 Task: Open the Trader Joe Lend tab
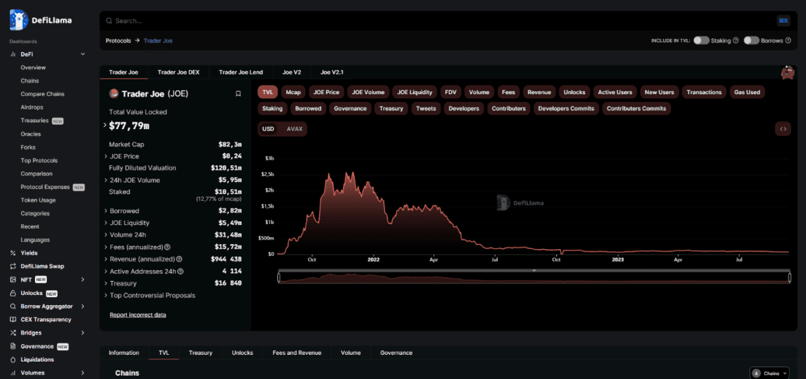pos(241,72)
